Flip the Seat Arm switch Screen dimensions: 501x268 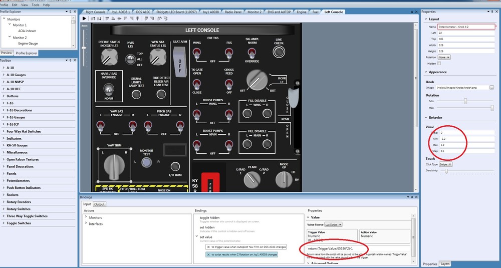pos(179,62)
